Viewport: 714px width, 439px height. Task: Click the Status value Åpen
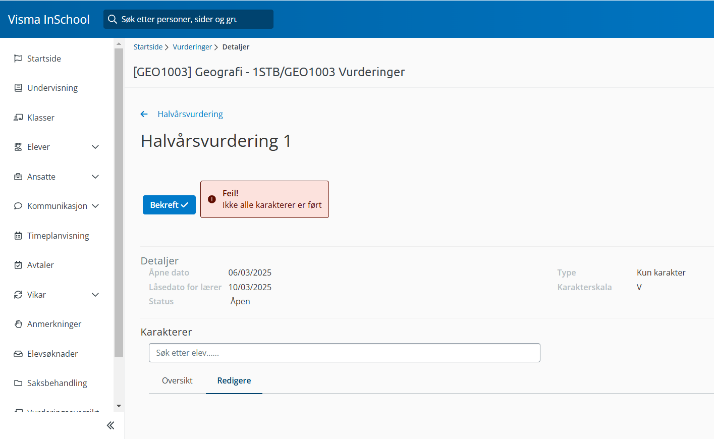(x=240, y=301)
